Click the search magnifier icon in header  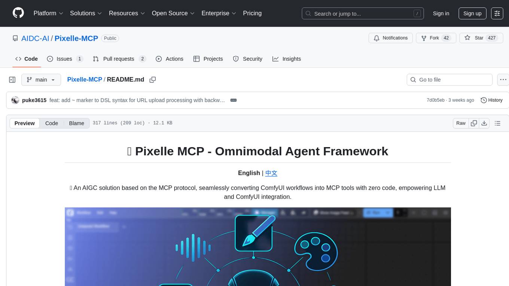click(x=308, y=13)
